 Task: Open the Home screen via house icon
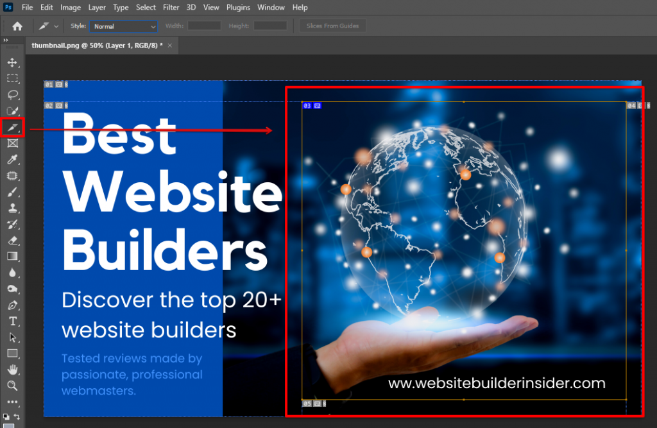click(x=16, y=26)
